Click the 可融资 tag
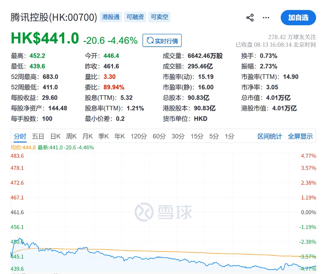The width and height of the screenshot is (328, 274). (x=135, y=17)
